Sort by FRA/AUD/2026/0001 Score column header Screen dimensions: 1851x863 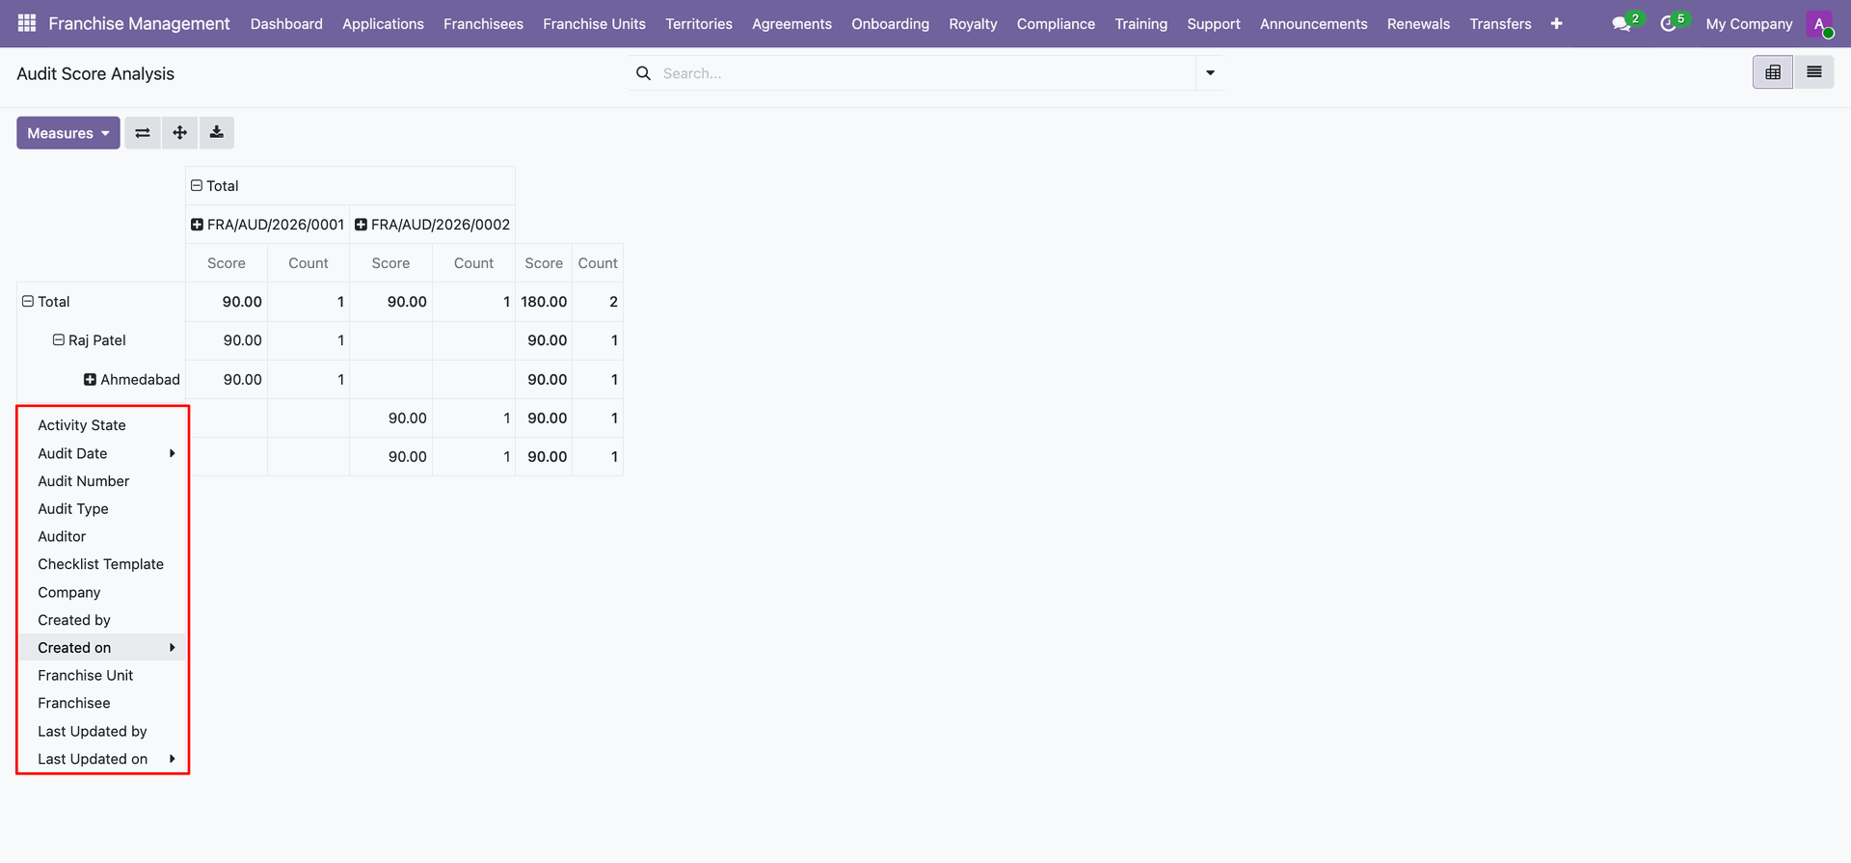coord(227,263)
